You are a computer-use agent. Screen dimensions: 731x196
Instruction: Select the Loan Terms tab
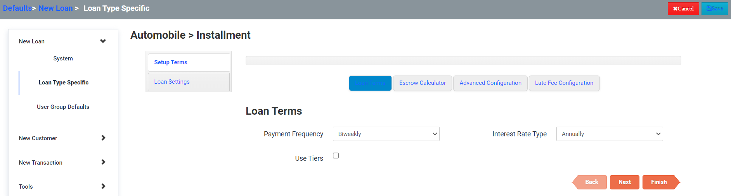370,83
